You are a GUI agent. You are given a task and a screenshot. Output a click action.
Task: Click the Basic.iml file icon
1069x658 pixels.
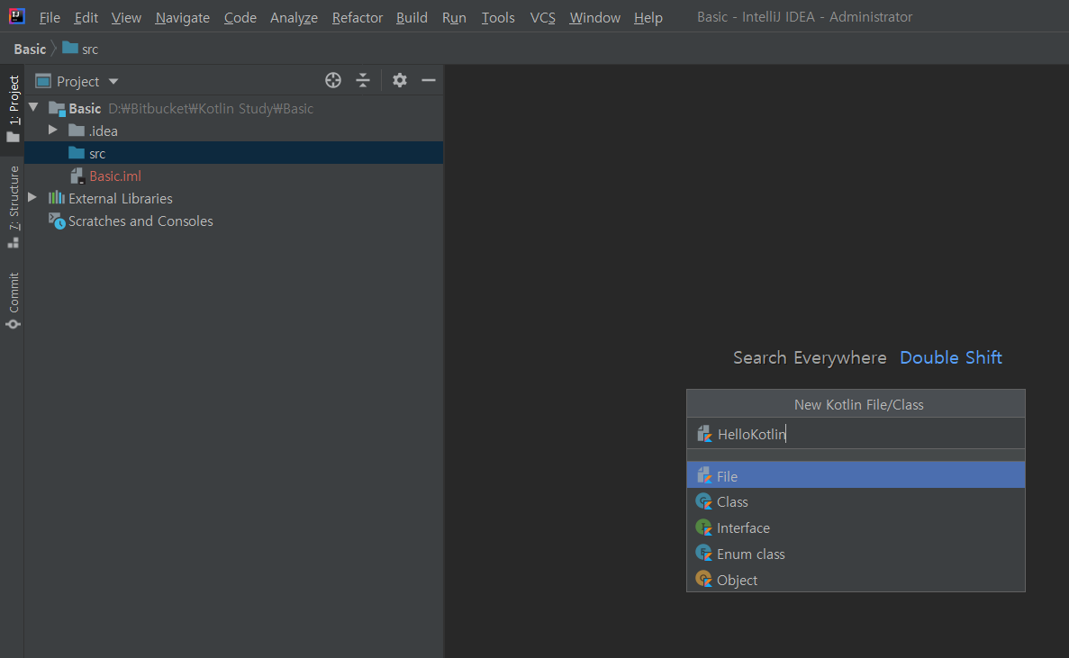[x=77, y=176]
